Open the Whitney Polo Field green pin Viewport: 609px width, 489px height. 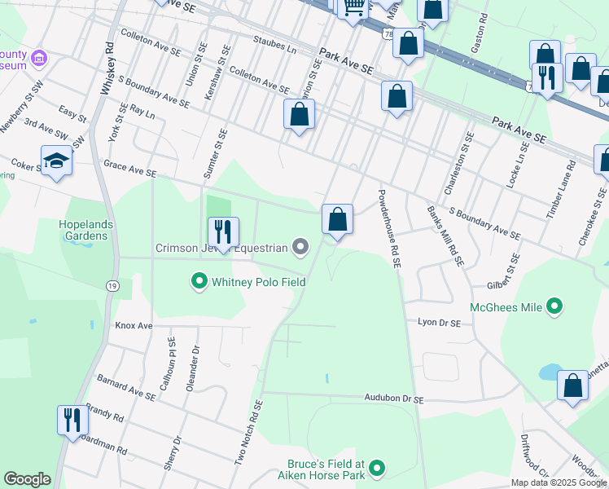[x=199, y=282]
